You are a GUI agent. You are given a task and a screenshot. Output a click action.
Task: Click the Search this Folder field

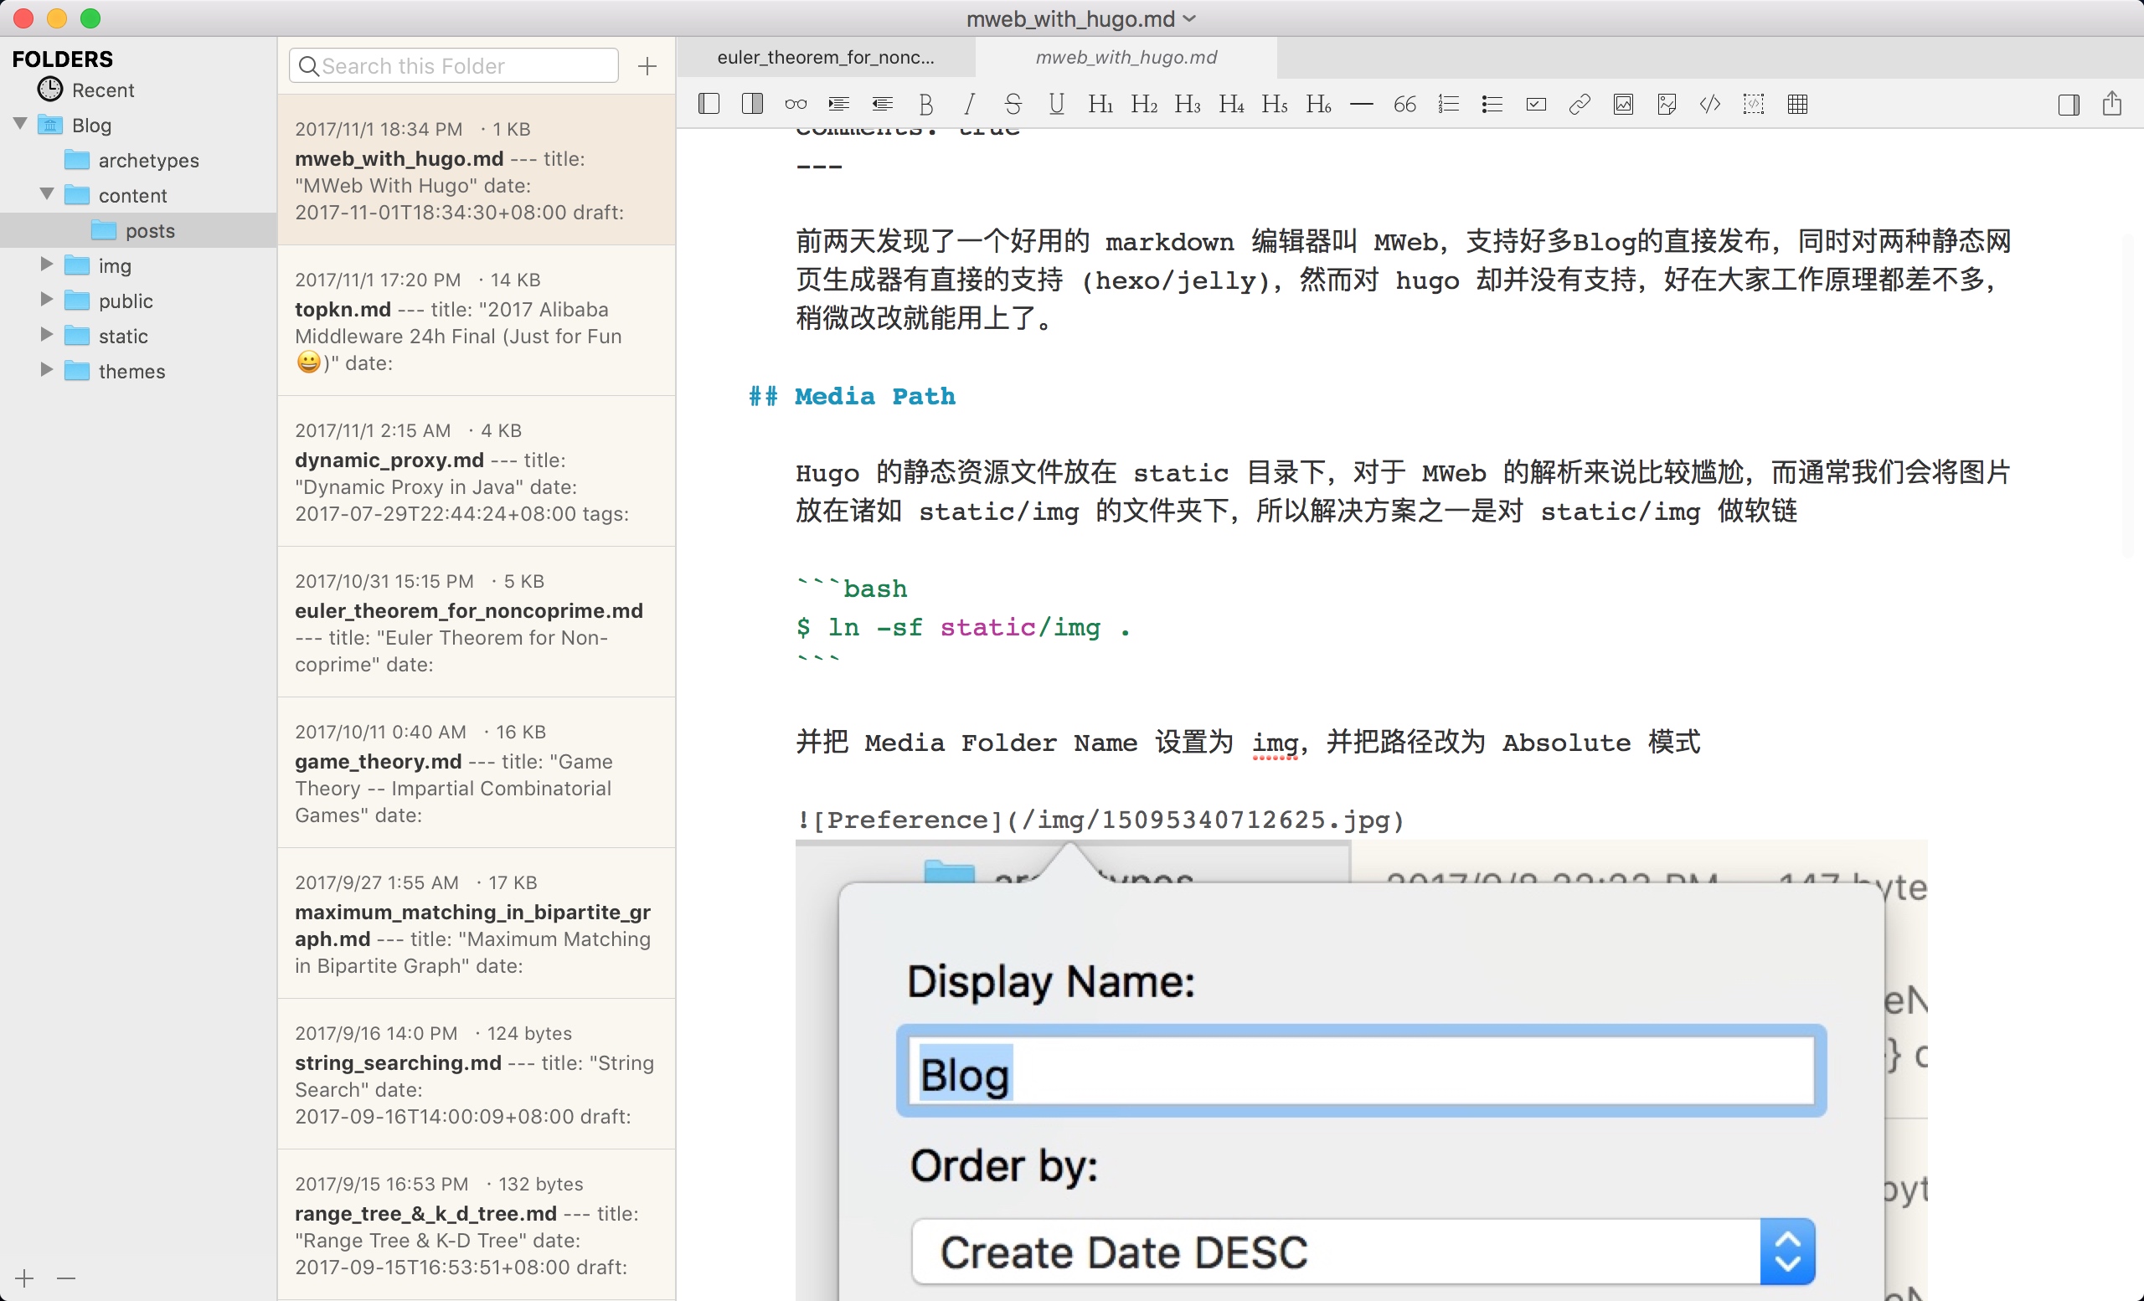461,66
